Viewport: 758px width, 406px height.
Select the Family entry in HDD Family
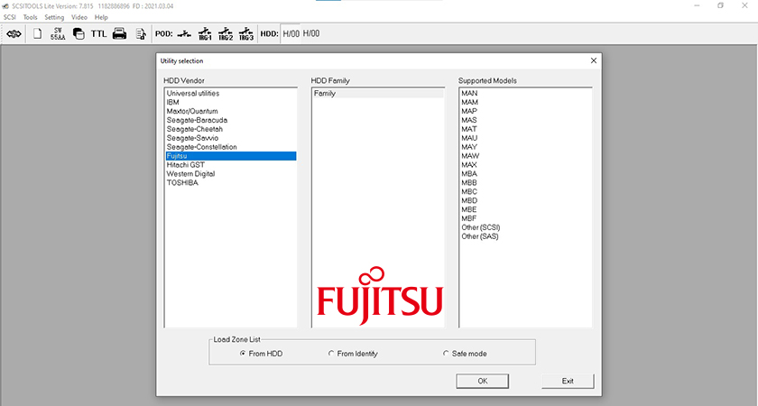click(x=378, y=93)
